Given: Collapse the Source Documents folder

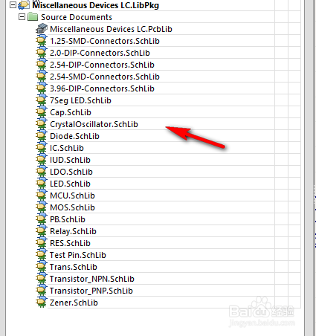Looking at the screenshot, I should pos(22,17).
